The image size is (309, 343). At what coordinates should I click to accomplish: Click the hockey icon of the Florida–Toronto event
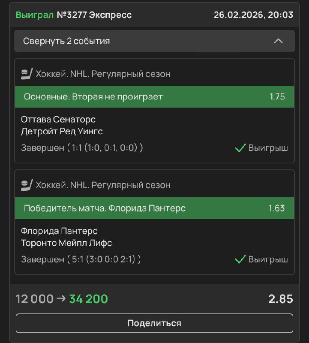(27, 185)
